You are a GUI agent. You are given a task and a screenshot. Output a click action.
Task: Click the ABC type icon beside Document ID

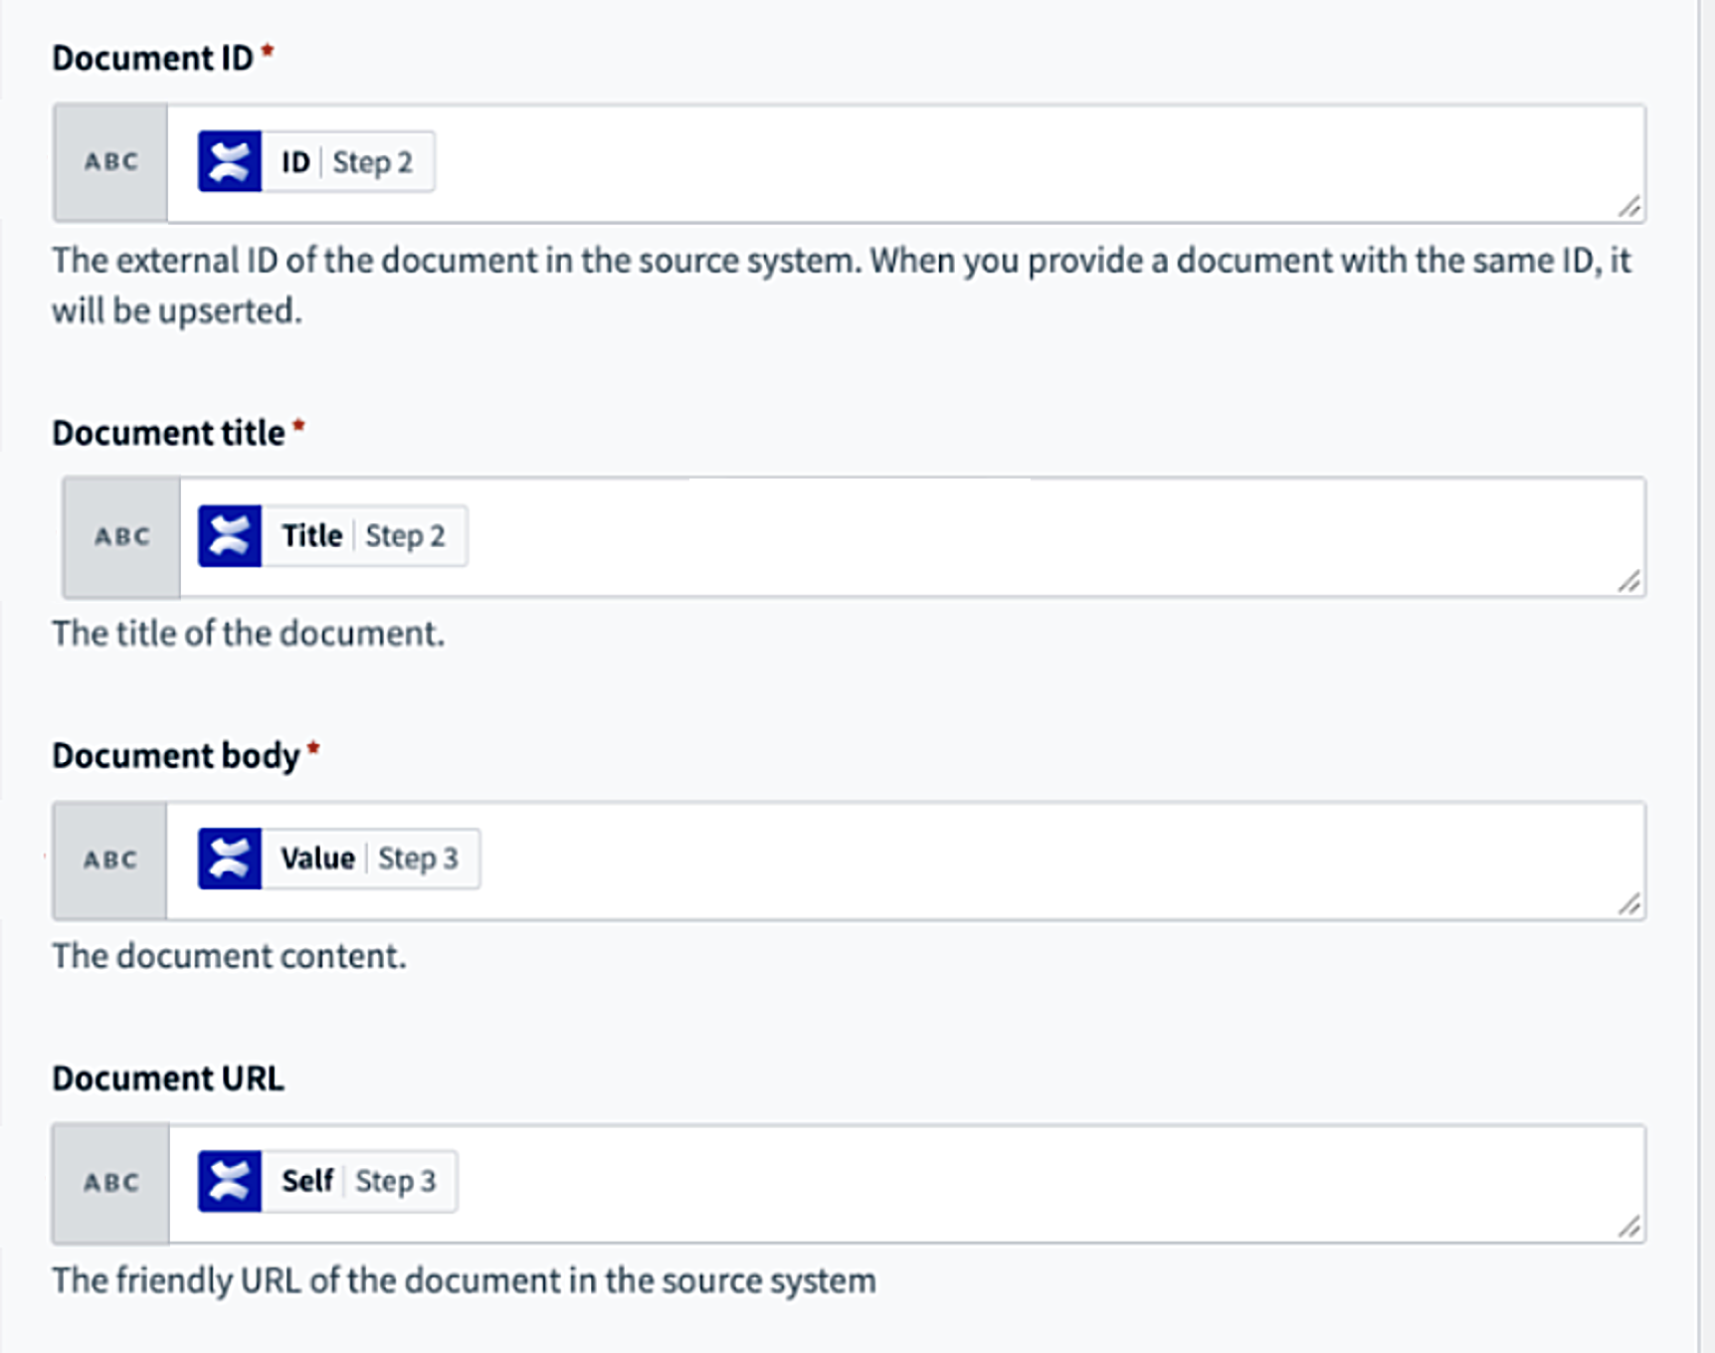coord(109,161)
